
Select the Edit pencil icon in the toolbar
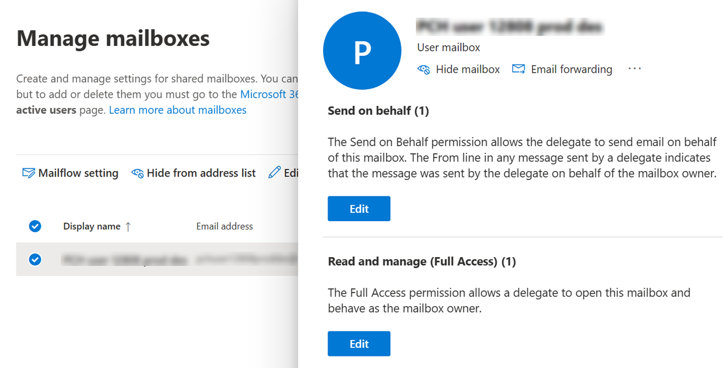[275, 173]
